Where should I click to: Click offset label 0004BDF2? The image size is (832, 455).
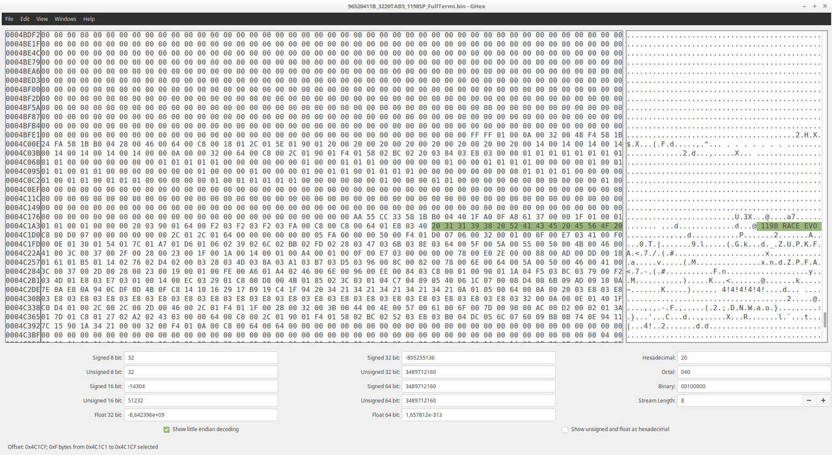click(x=23, y=34)
